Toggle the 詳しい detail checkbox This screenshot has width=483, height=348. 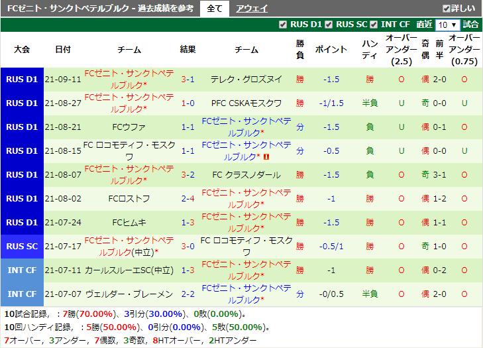coord(446,9)
